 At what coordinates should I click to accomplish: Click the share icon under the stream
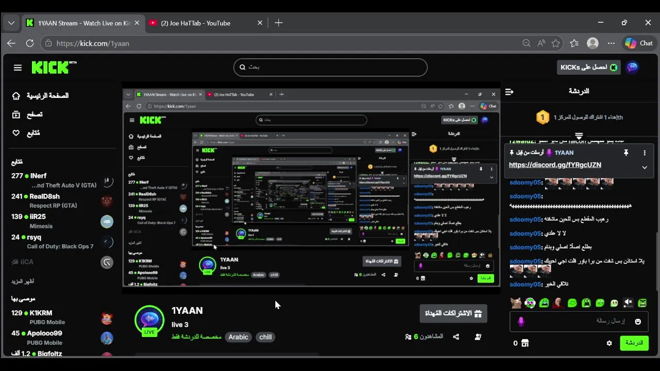pos(456,337)
